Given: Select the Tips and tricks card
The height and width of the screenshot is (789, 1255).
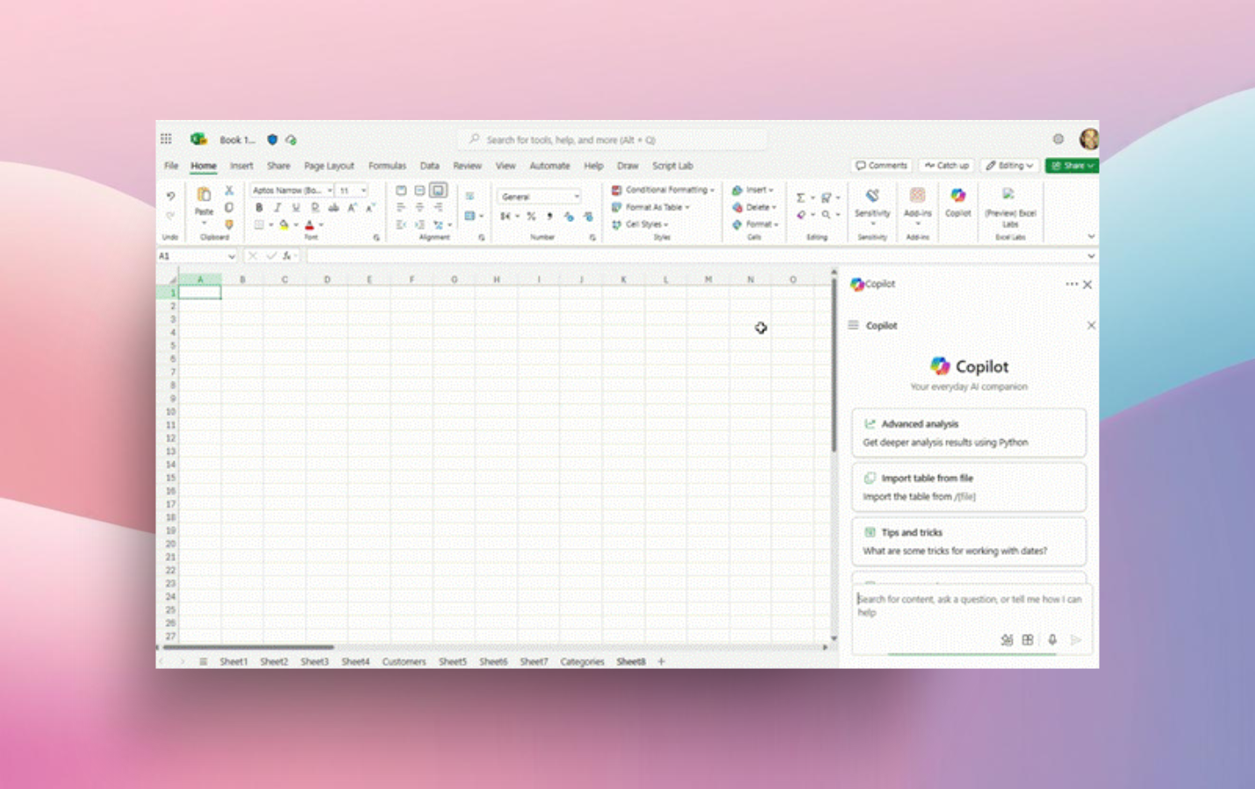Looking at the screenshot, I should 969,542.
